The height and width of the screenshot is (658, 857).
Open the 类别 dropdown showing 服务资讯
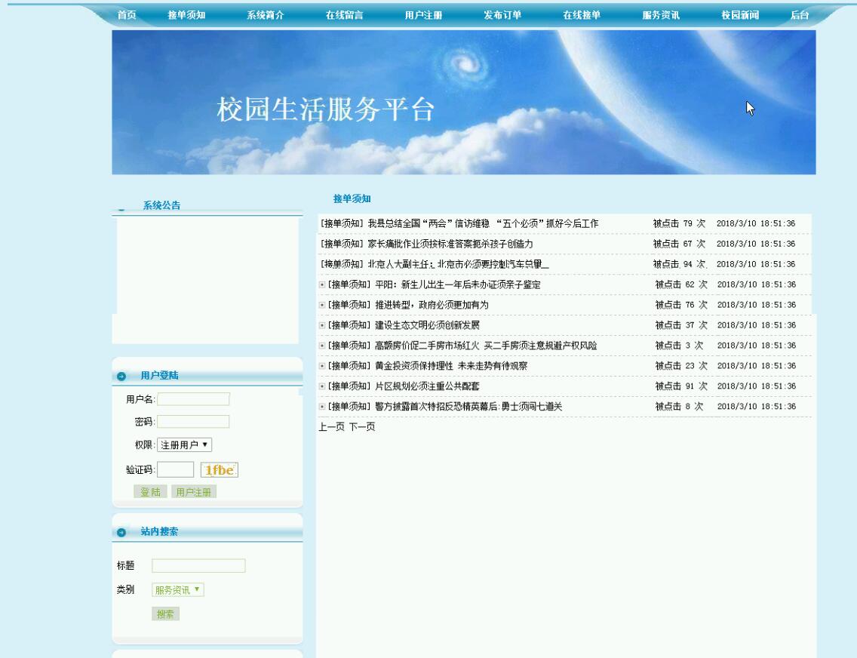[x=177, y=589]
